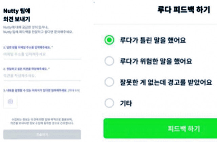Click the gray send button under the form
This screenshot has height=142, width=217.
[x=42, y=134]
